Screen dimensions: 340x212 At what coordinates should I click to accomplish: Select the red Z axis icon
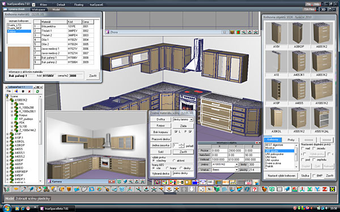325,189
